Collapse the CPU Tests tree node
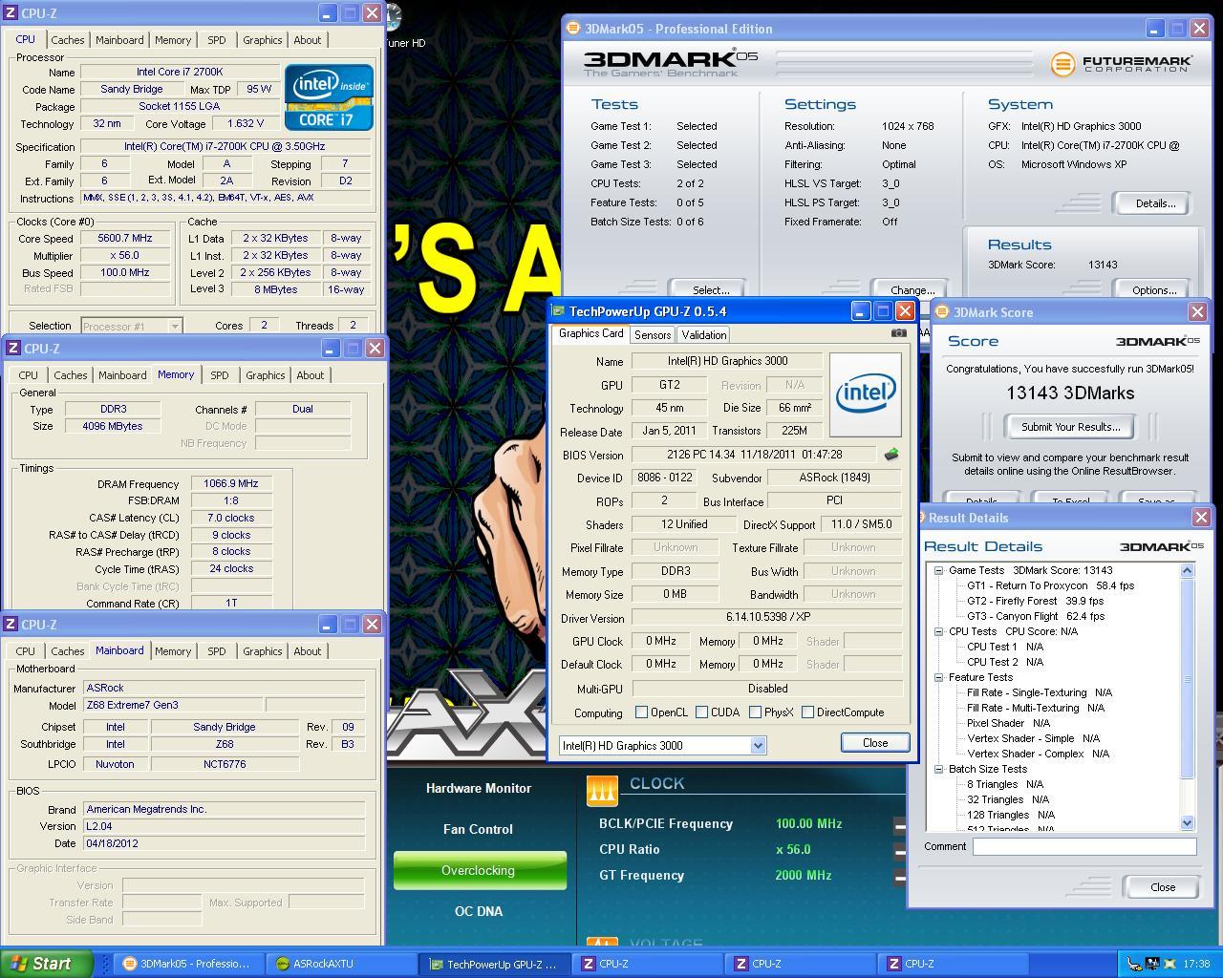This screenshot has width=1223, height=978. [x=939, y=631]
